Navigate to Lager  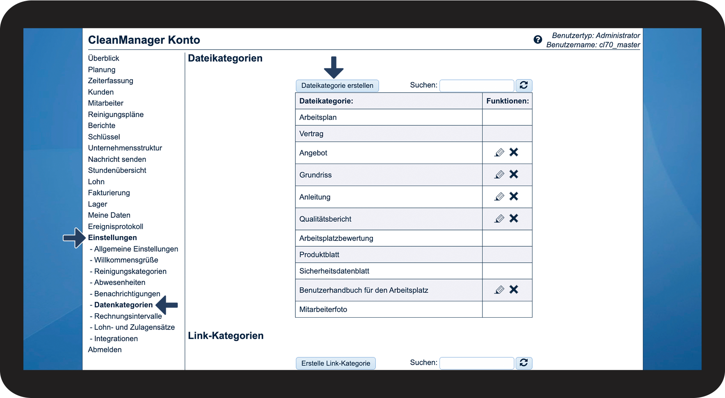98,204
